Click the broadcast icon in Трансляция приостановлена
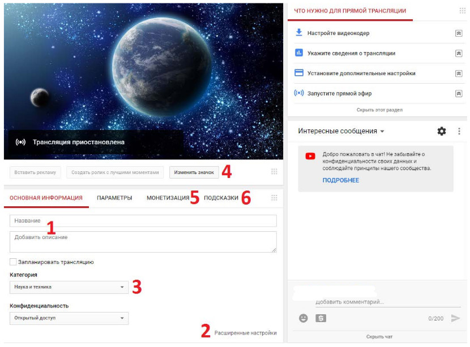Image resolution: width=470 pixels, height=347 pixels. 21,142
